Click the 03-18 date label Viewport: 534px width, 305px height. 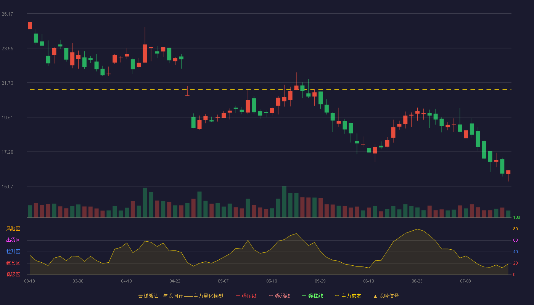[x=29, y=281]
